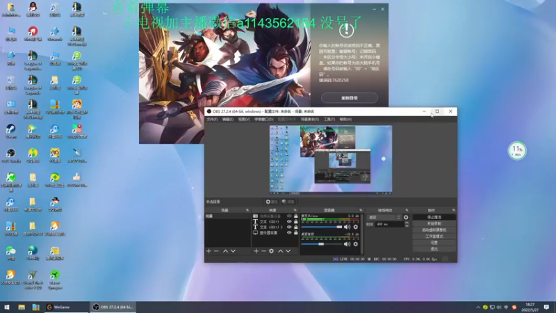Remove the selected scene with the minus icon
Screen dimensions: 556x313
pos(216,251)
